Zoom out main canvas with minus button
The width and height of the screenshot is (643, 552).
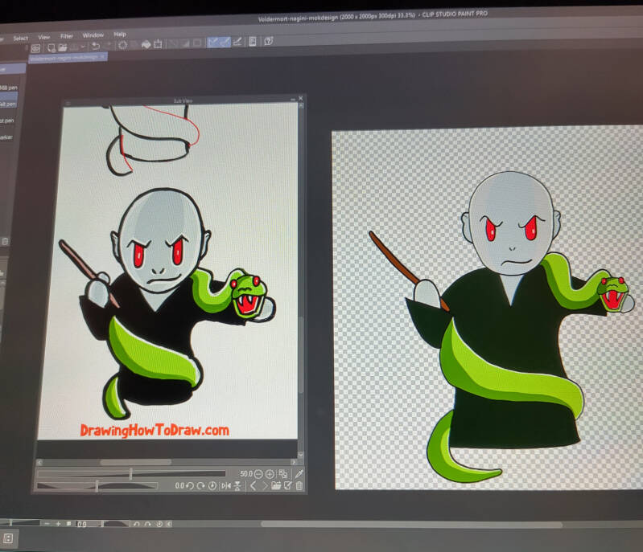[x=47, y=523]
